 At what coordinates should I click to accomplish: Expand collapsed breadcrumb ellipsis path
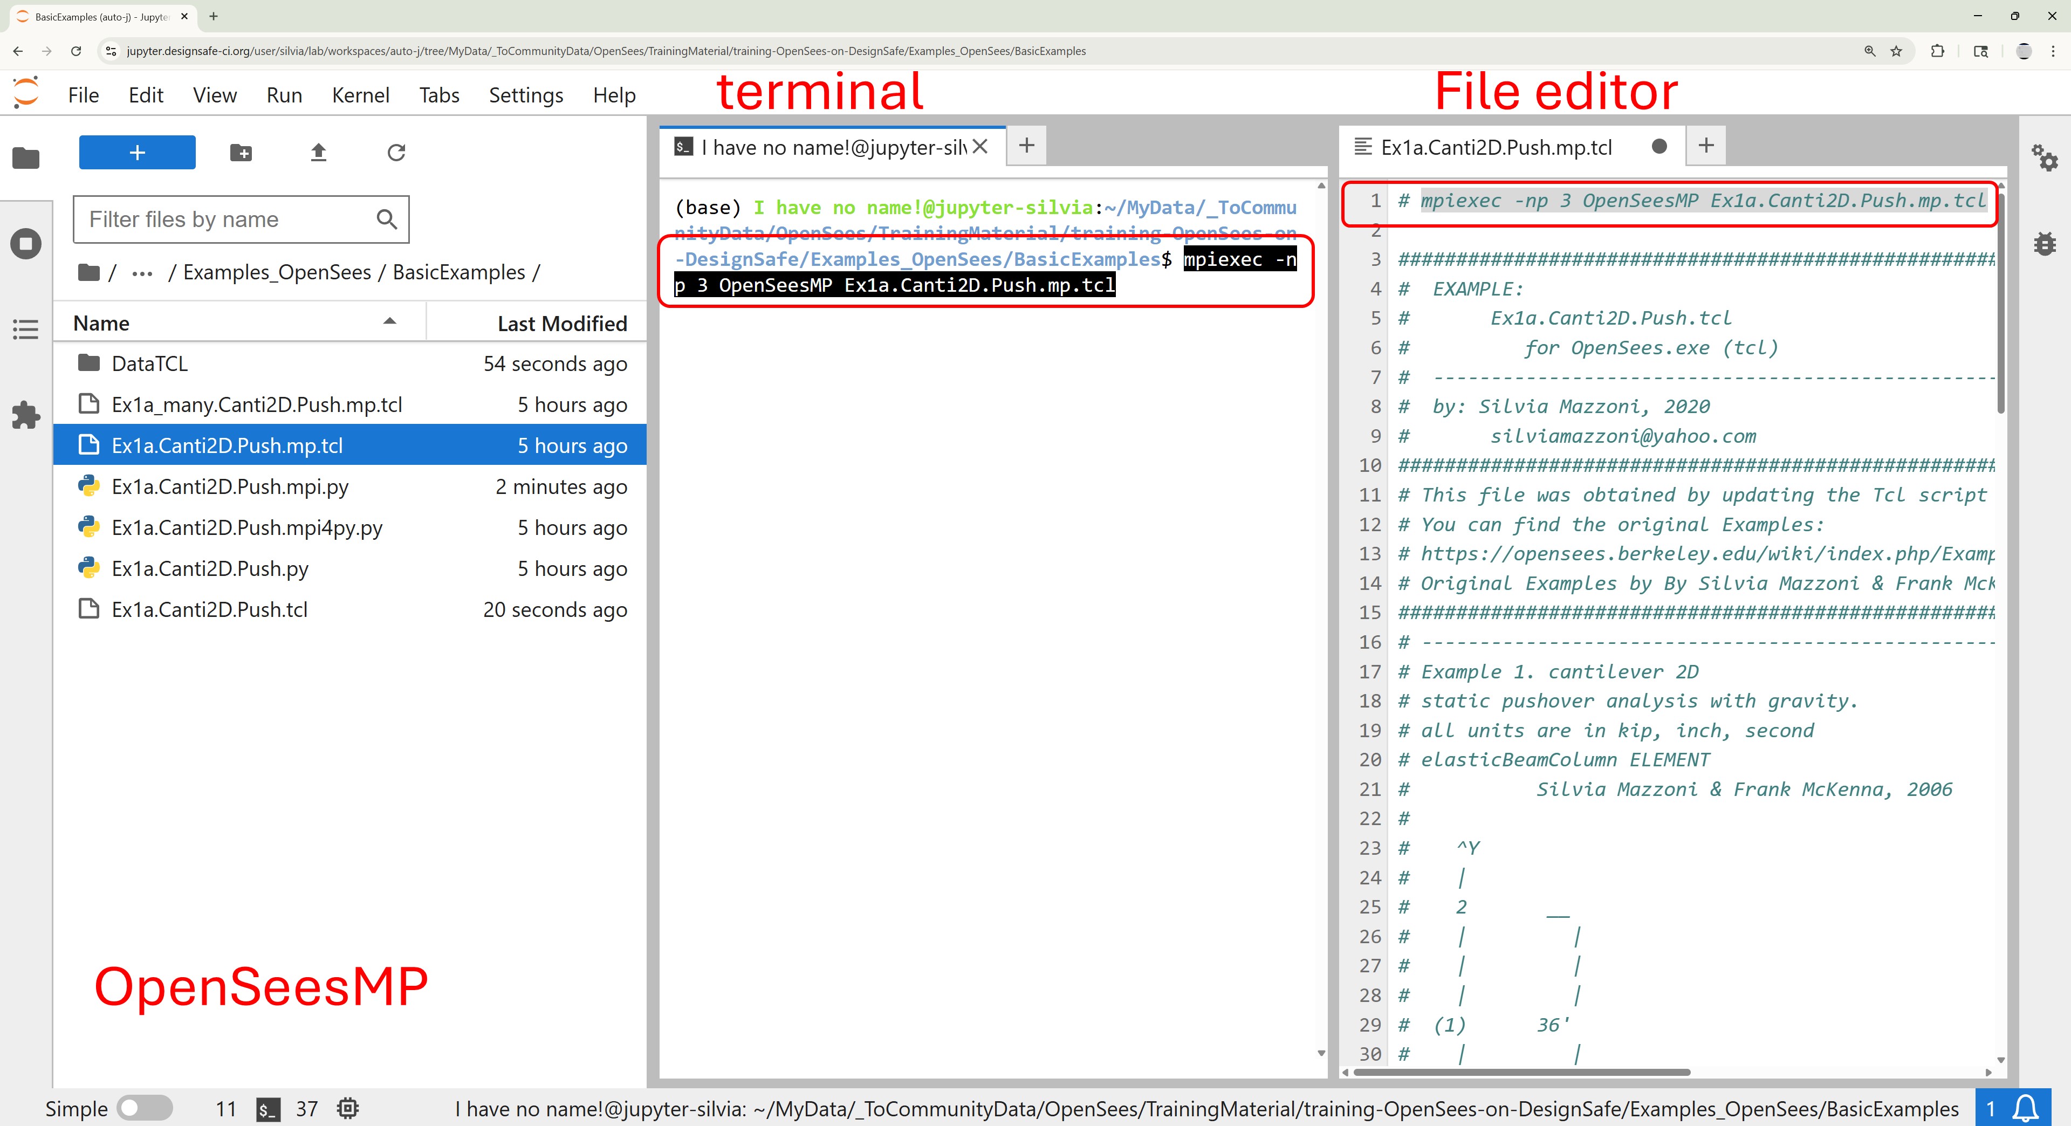click(x=142, y=273)
